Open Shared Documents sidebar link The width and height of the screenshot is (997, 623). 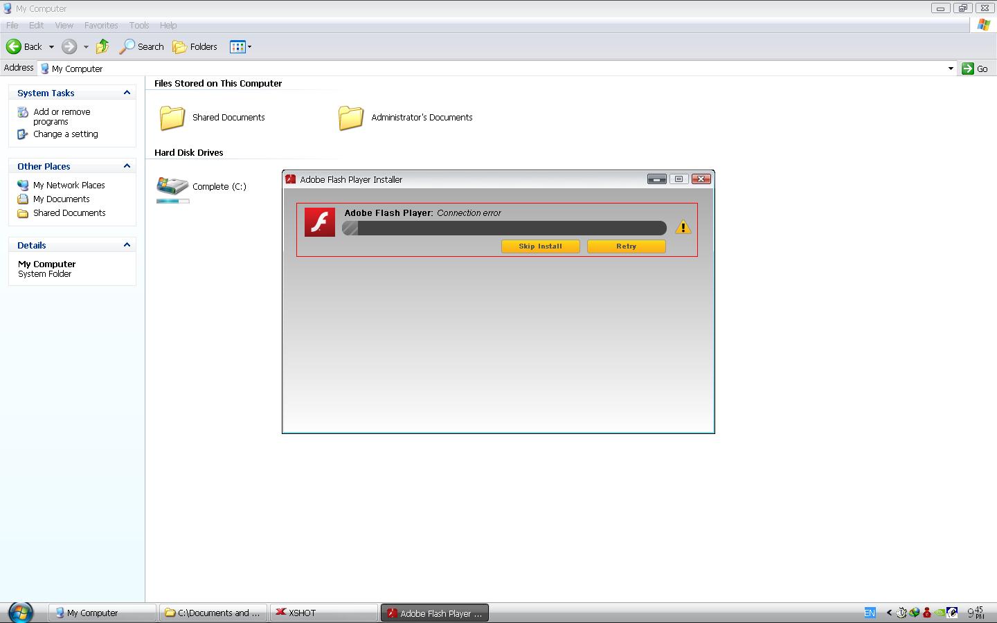click(69, 213)
